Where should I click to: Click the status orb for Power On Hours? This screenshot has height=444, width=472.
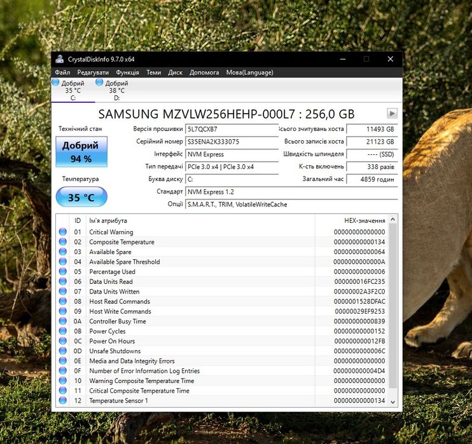click(x=62, y=341)
